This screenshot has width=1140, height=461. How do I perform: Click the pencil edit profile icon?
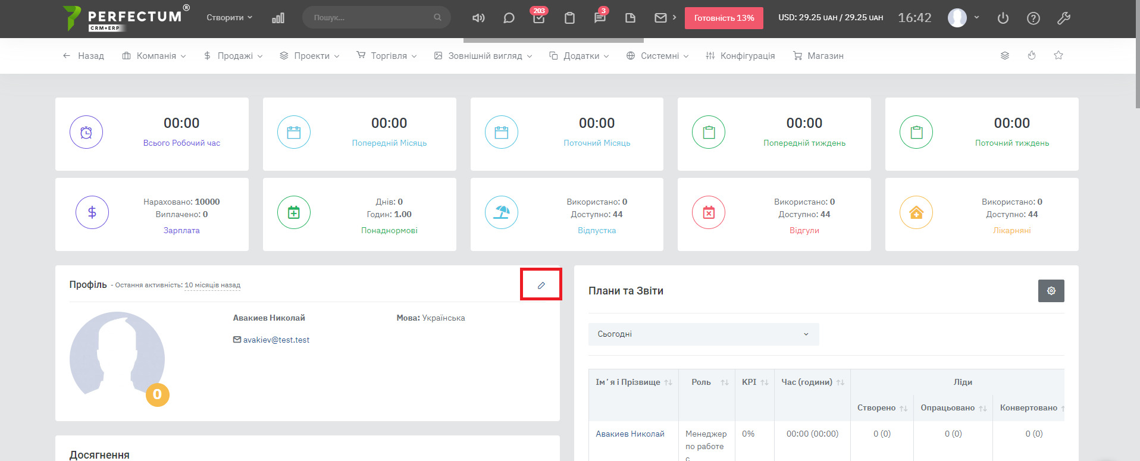[x=541, y=285]
